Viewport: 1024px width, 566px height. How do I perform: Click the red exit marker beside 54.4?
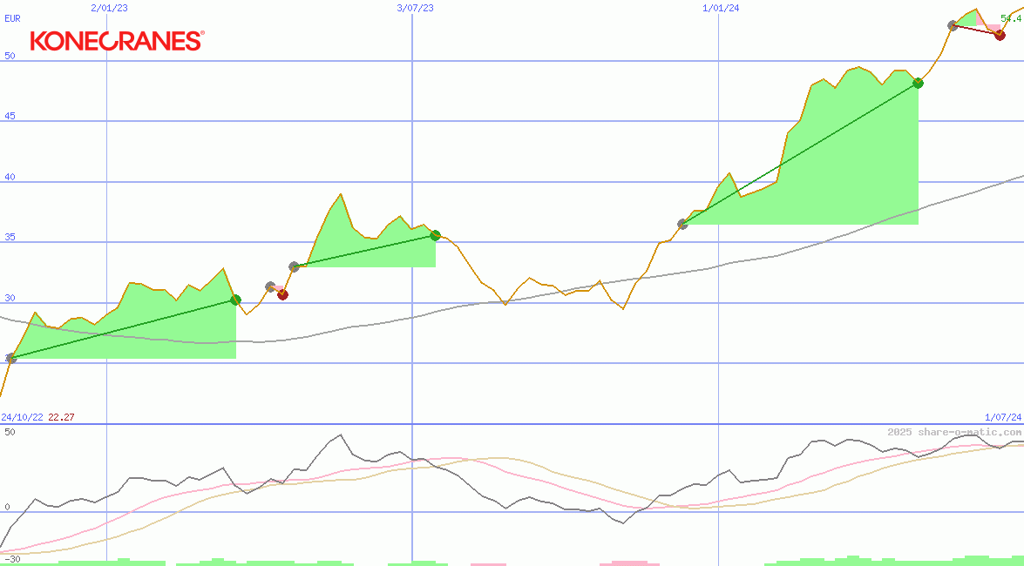1000,35
